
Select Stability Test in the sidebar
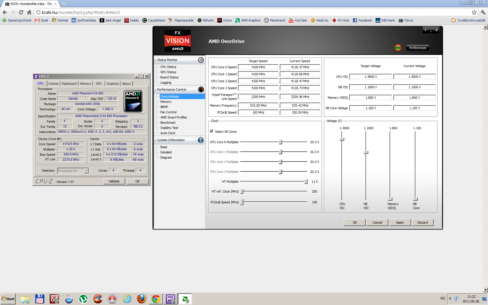pyautogui.click(x=169, y=128)
